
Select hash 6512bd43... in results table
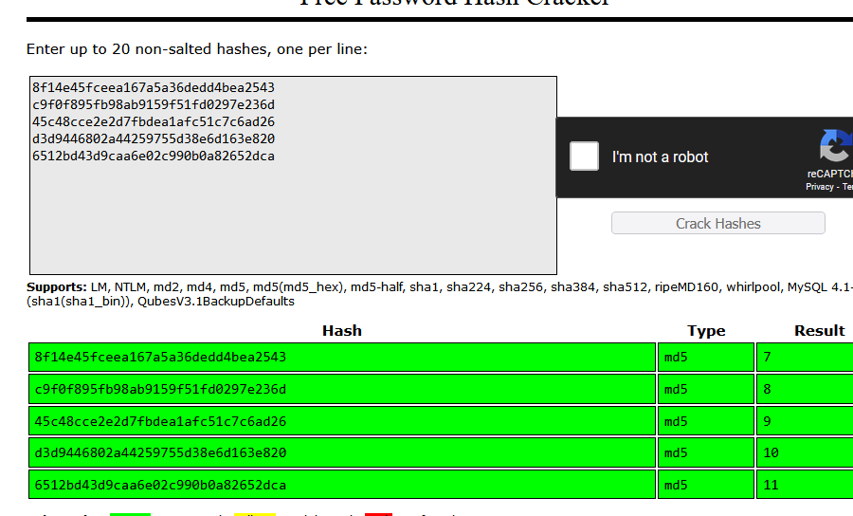[160, 485]
